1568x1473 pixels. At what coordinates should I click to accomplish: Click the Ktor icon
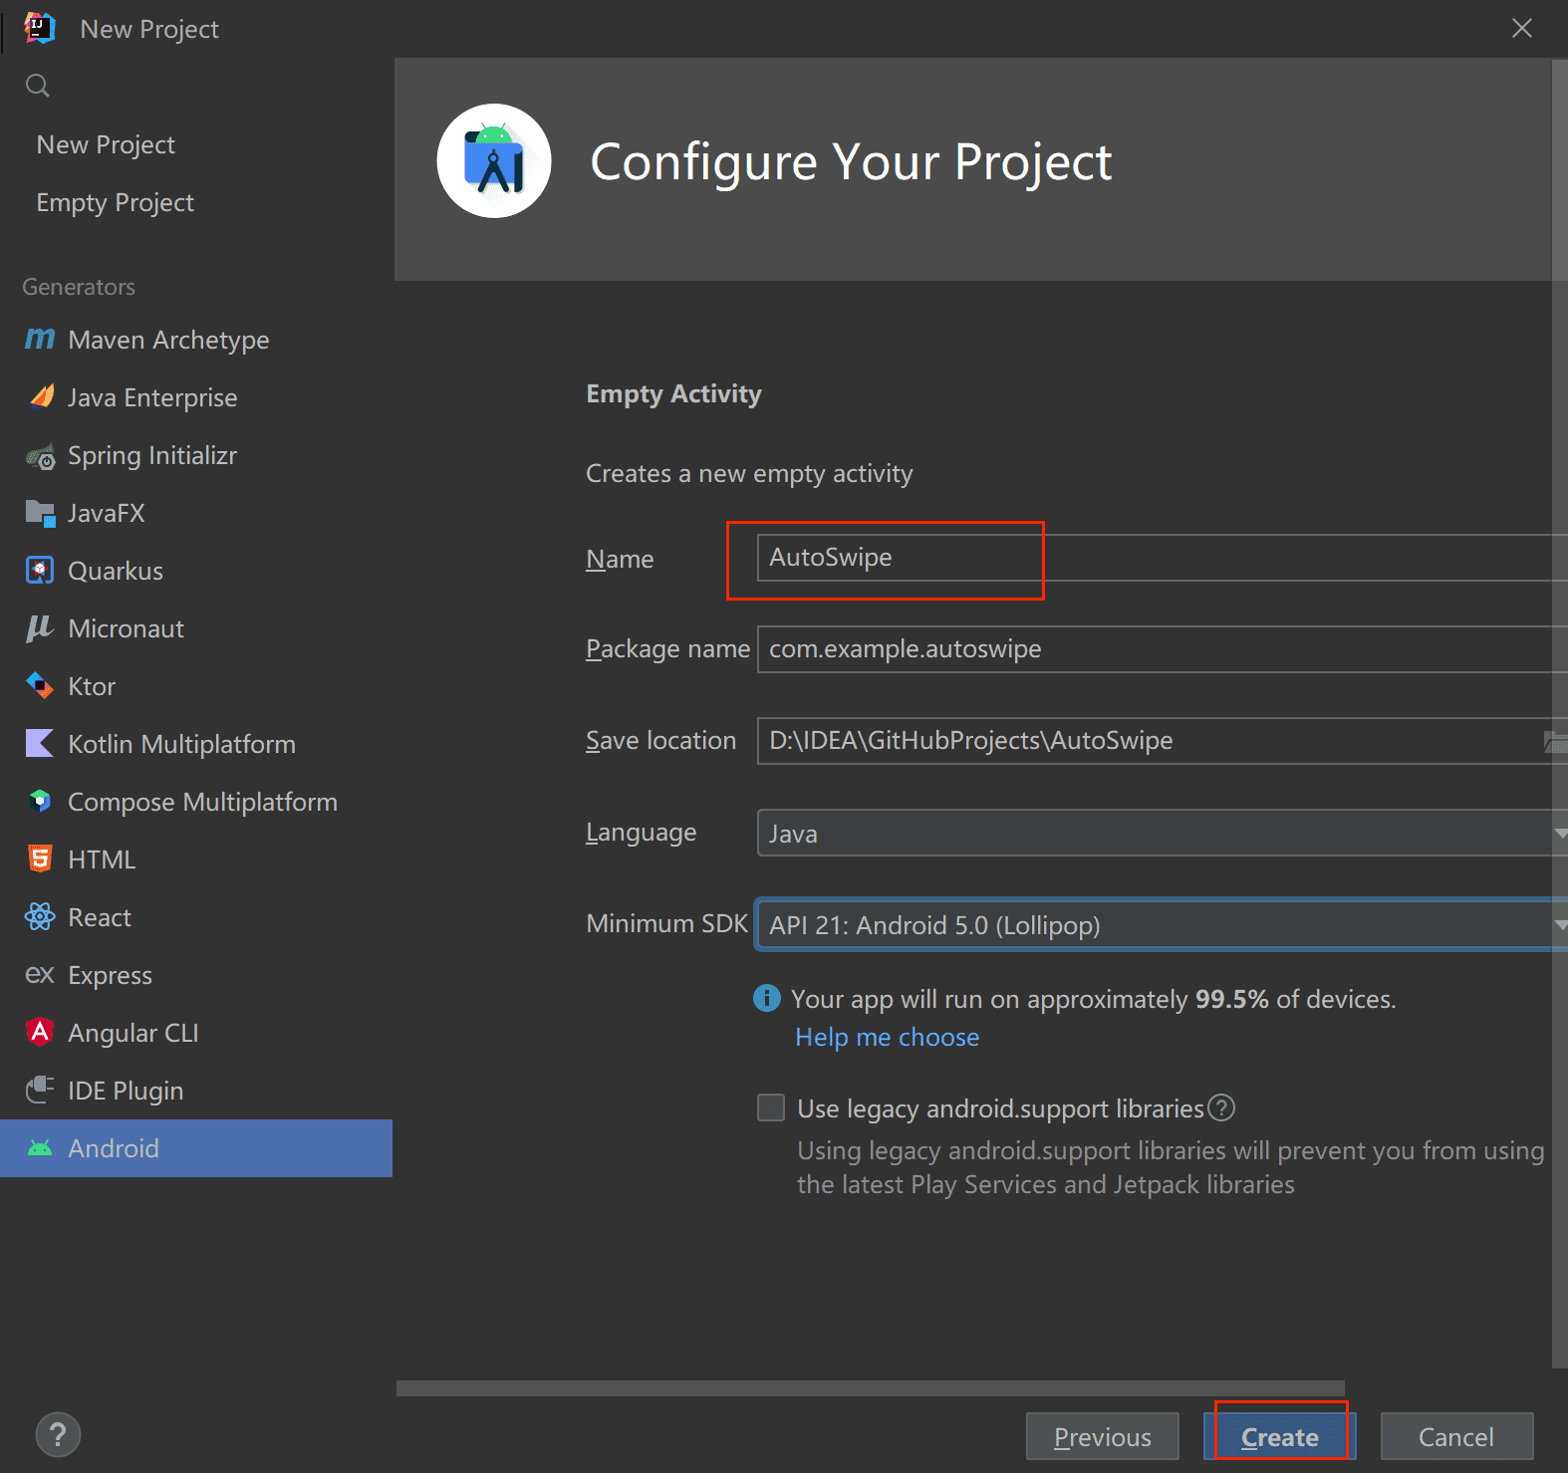tap(40, 686)
